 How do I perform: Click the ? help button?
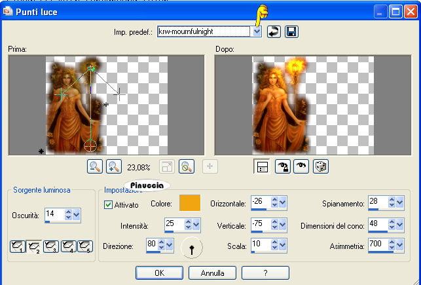(265, 273)
